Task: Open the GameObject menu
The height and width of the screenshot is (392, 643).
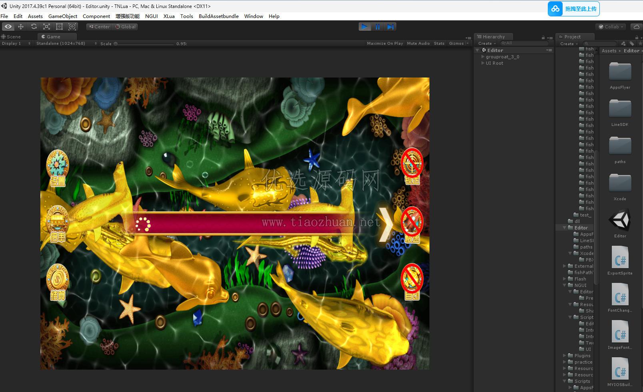Action: click(63, 16)
